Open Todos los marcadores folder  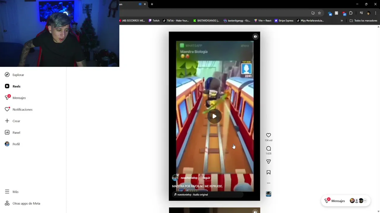[363, 21]
